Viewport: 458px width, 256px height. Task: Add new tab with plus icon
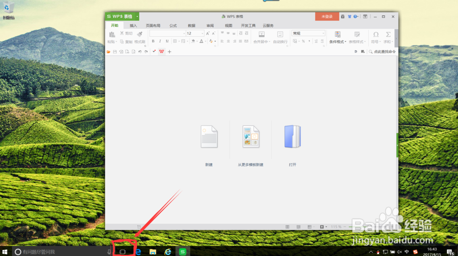tap(169, 52)
